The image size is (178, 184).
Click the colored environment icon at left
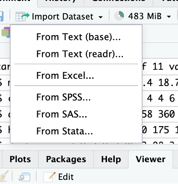click(6, 32)
